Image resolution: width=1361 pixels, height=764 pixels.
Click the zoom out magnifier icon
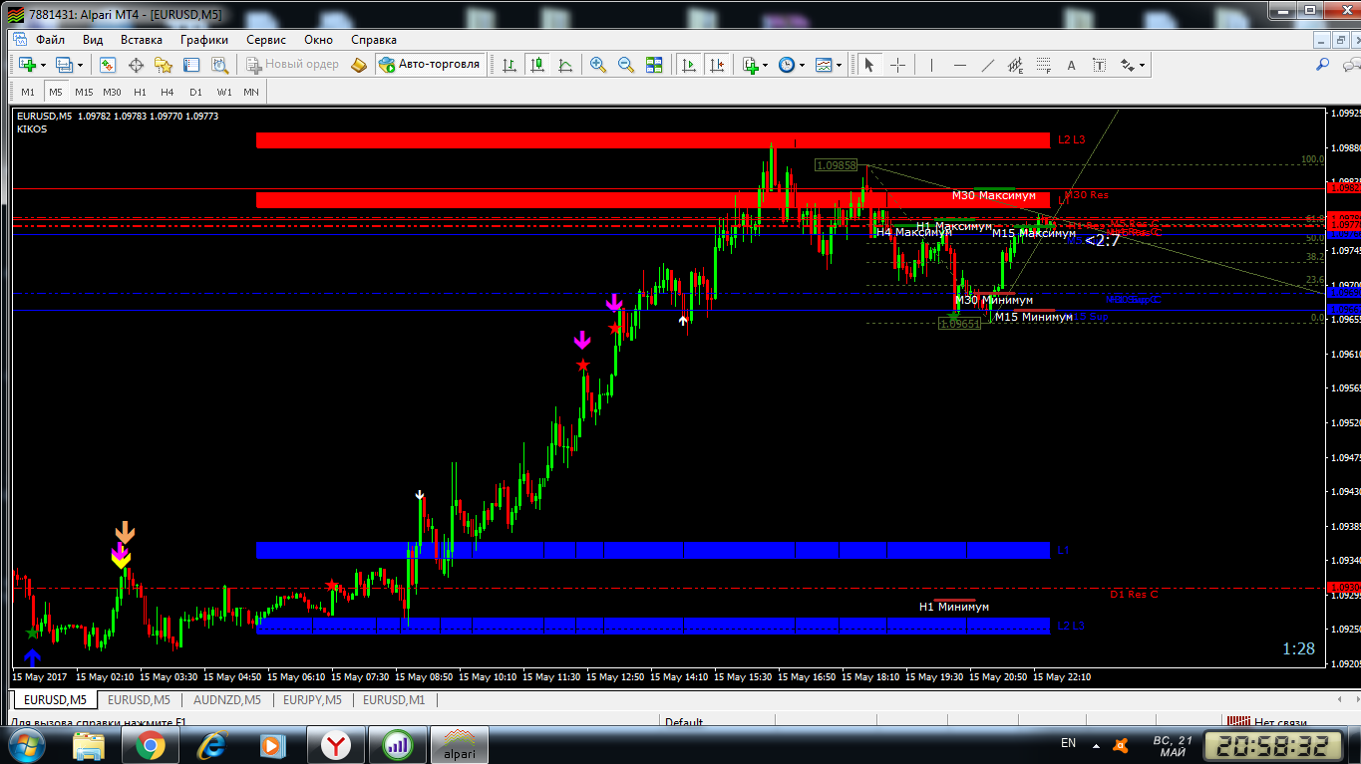point(626,65)
